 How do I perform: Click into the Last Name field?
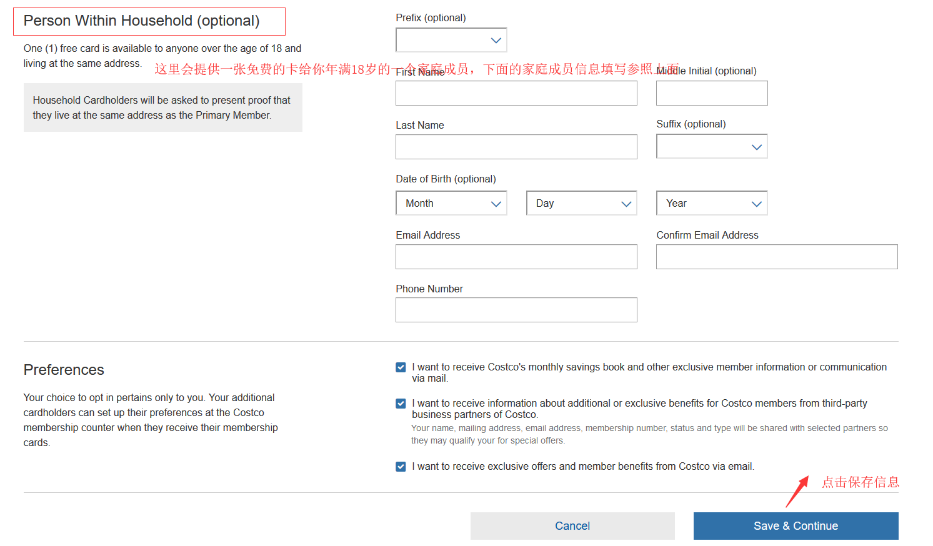[x=516, y=147]
